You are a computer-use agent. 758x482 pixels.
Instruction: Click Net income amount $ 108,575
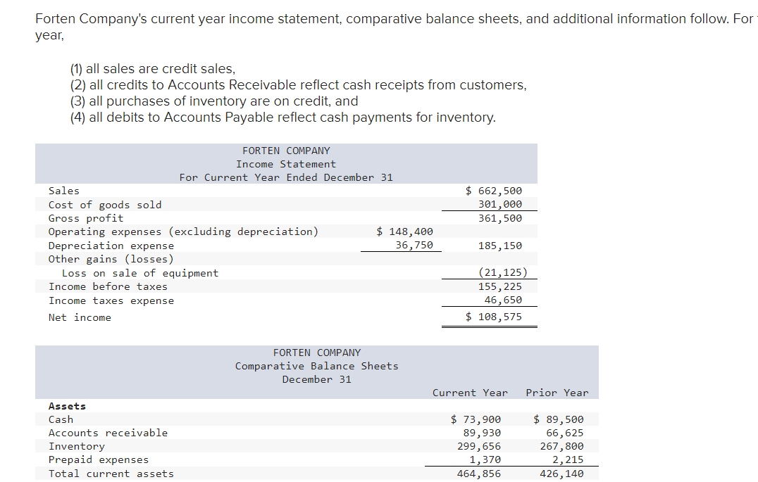coord(494,317)
